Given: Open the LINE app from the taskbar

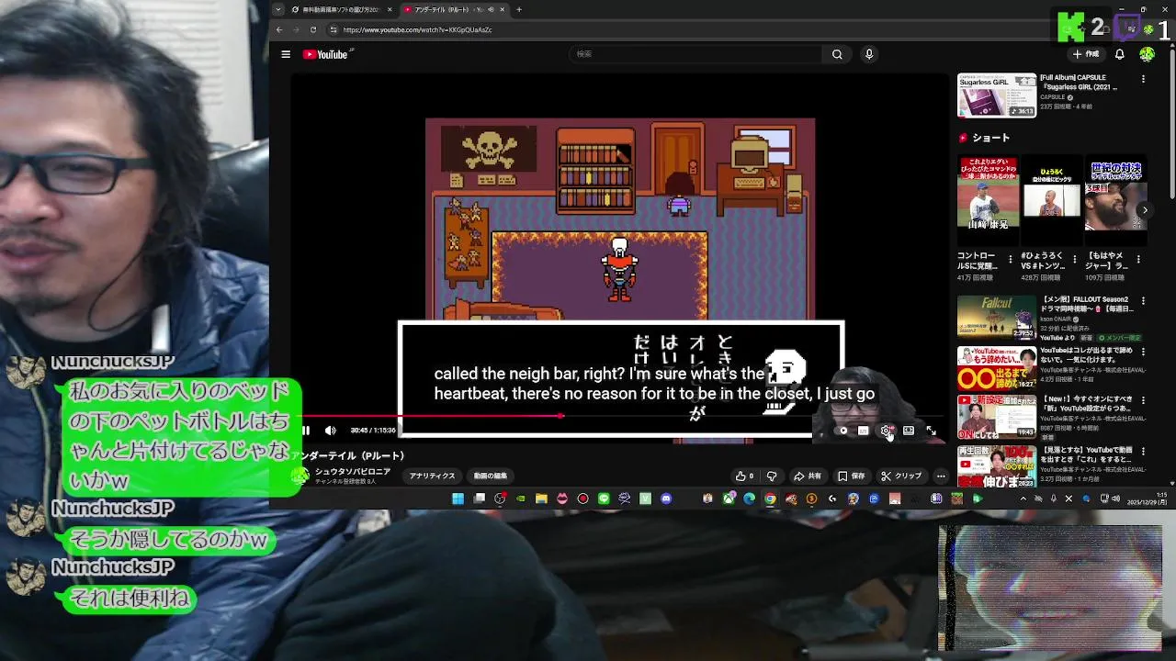Looking at the screenshot, I should [x=604, y=499].
